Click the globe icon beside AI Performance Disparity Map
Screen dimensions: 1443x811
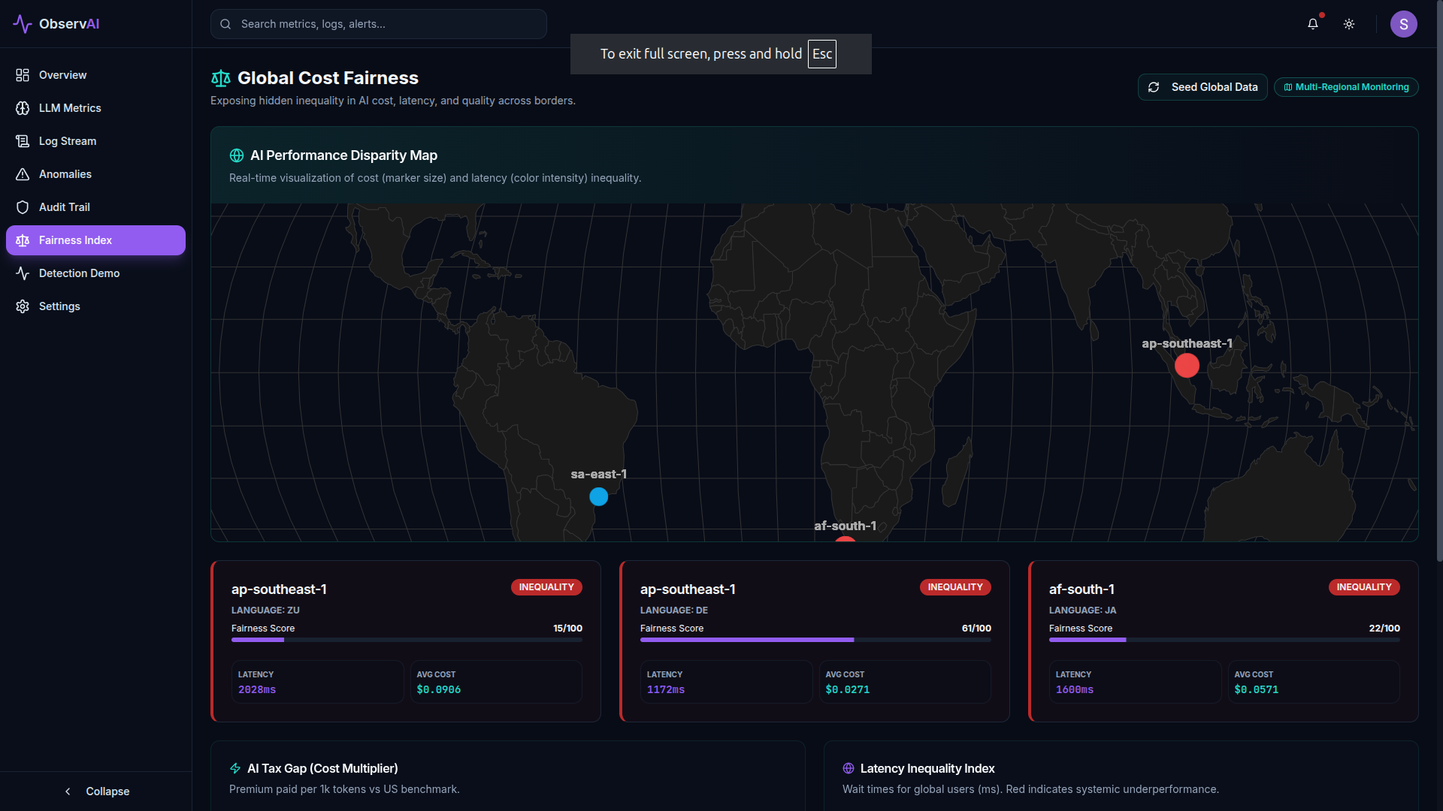237,155
